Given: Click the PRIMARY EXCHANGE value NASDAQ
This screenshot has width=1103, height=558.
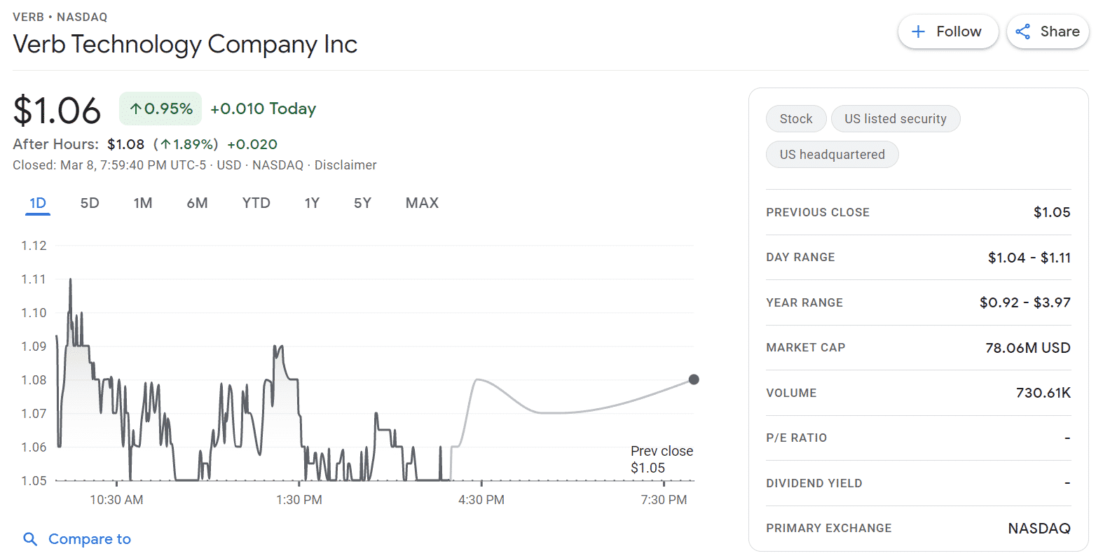Looking at the screenshot, I should coord(1039,529).
